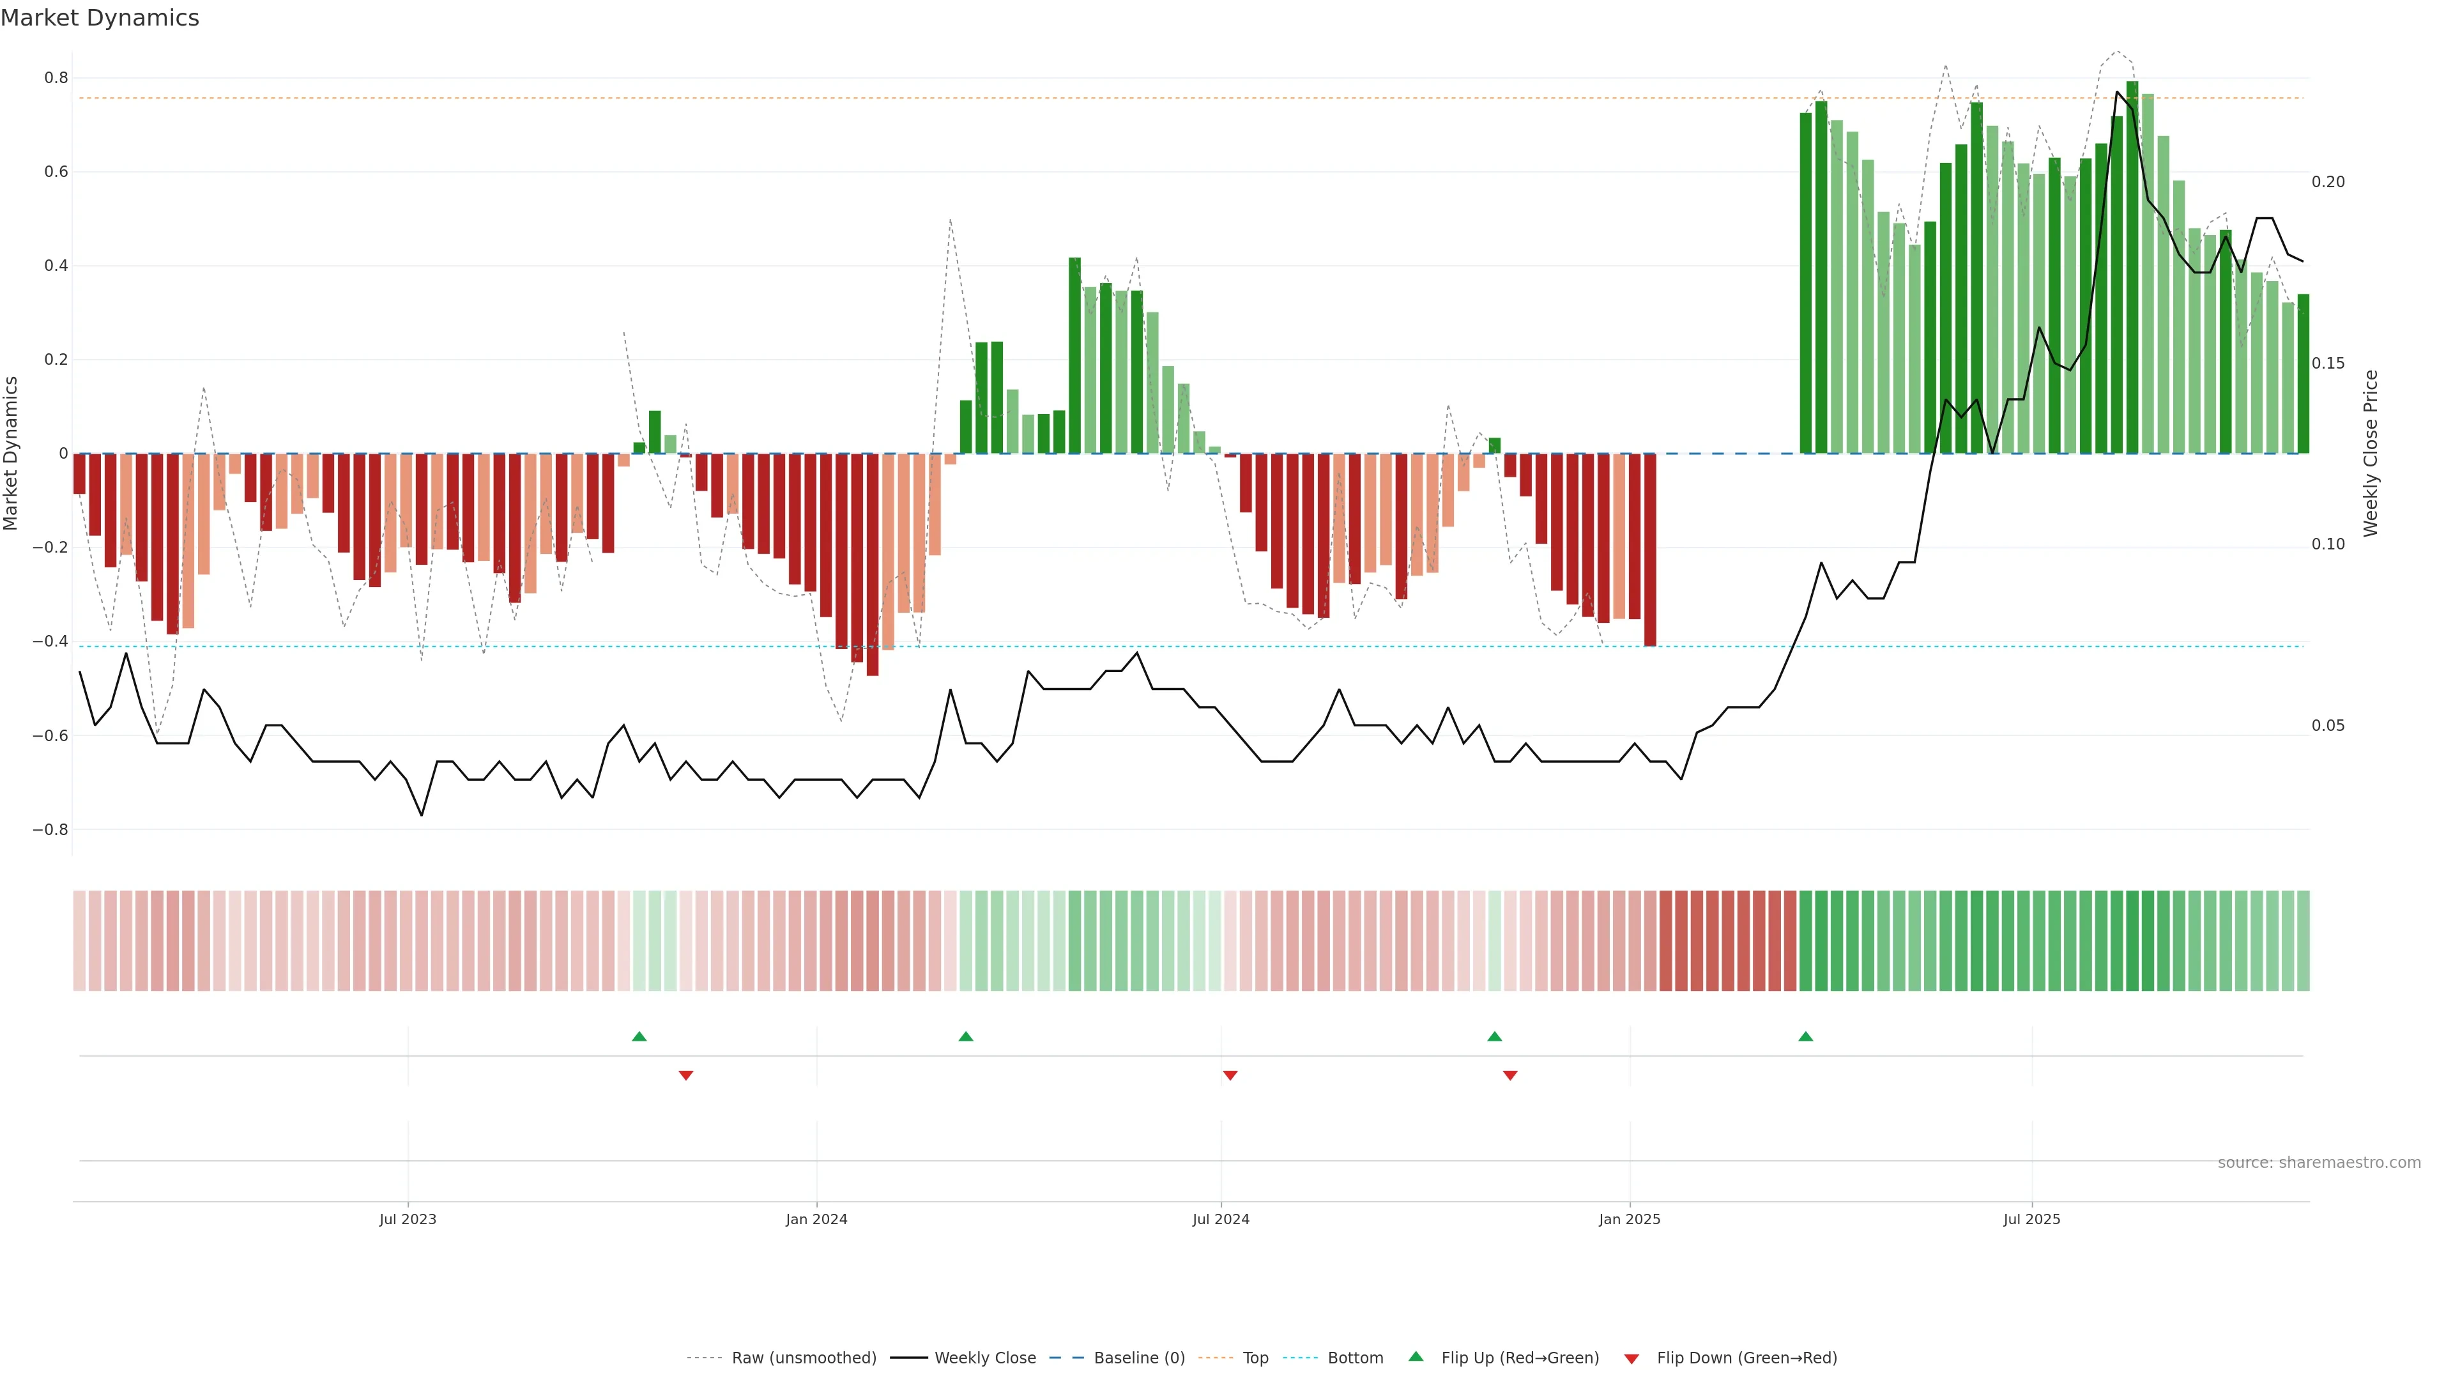This screenshot has height=1380, width=2453.
Task: Click the Flip Down legend triangle icon
Action: point(1632,1358)
